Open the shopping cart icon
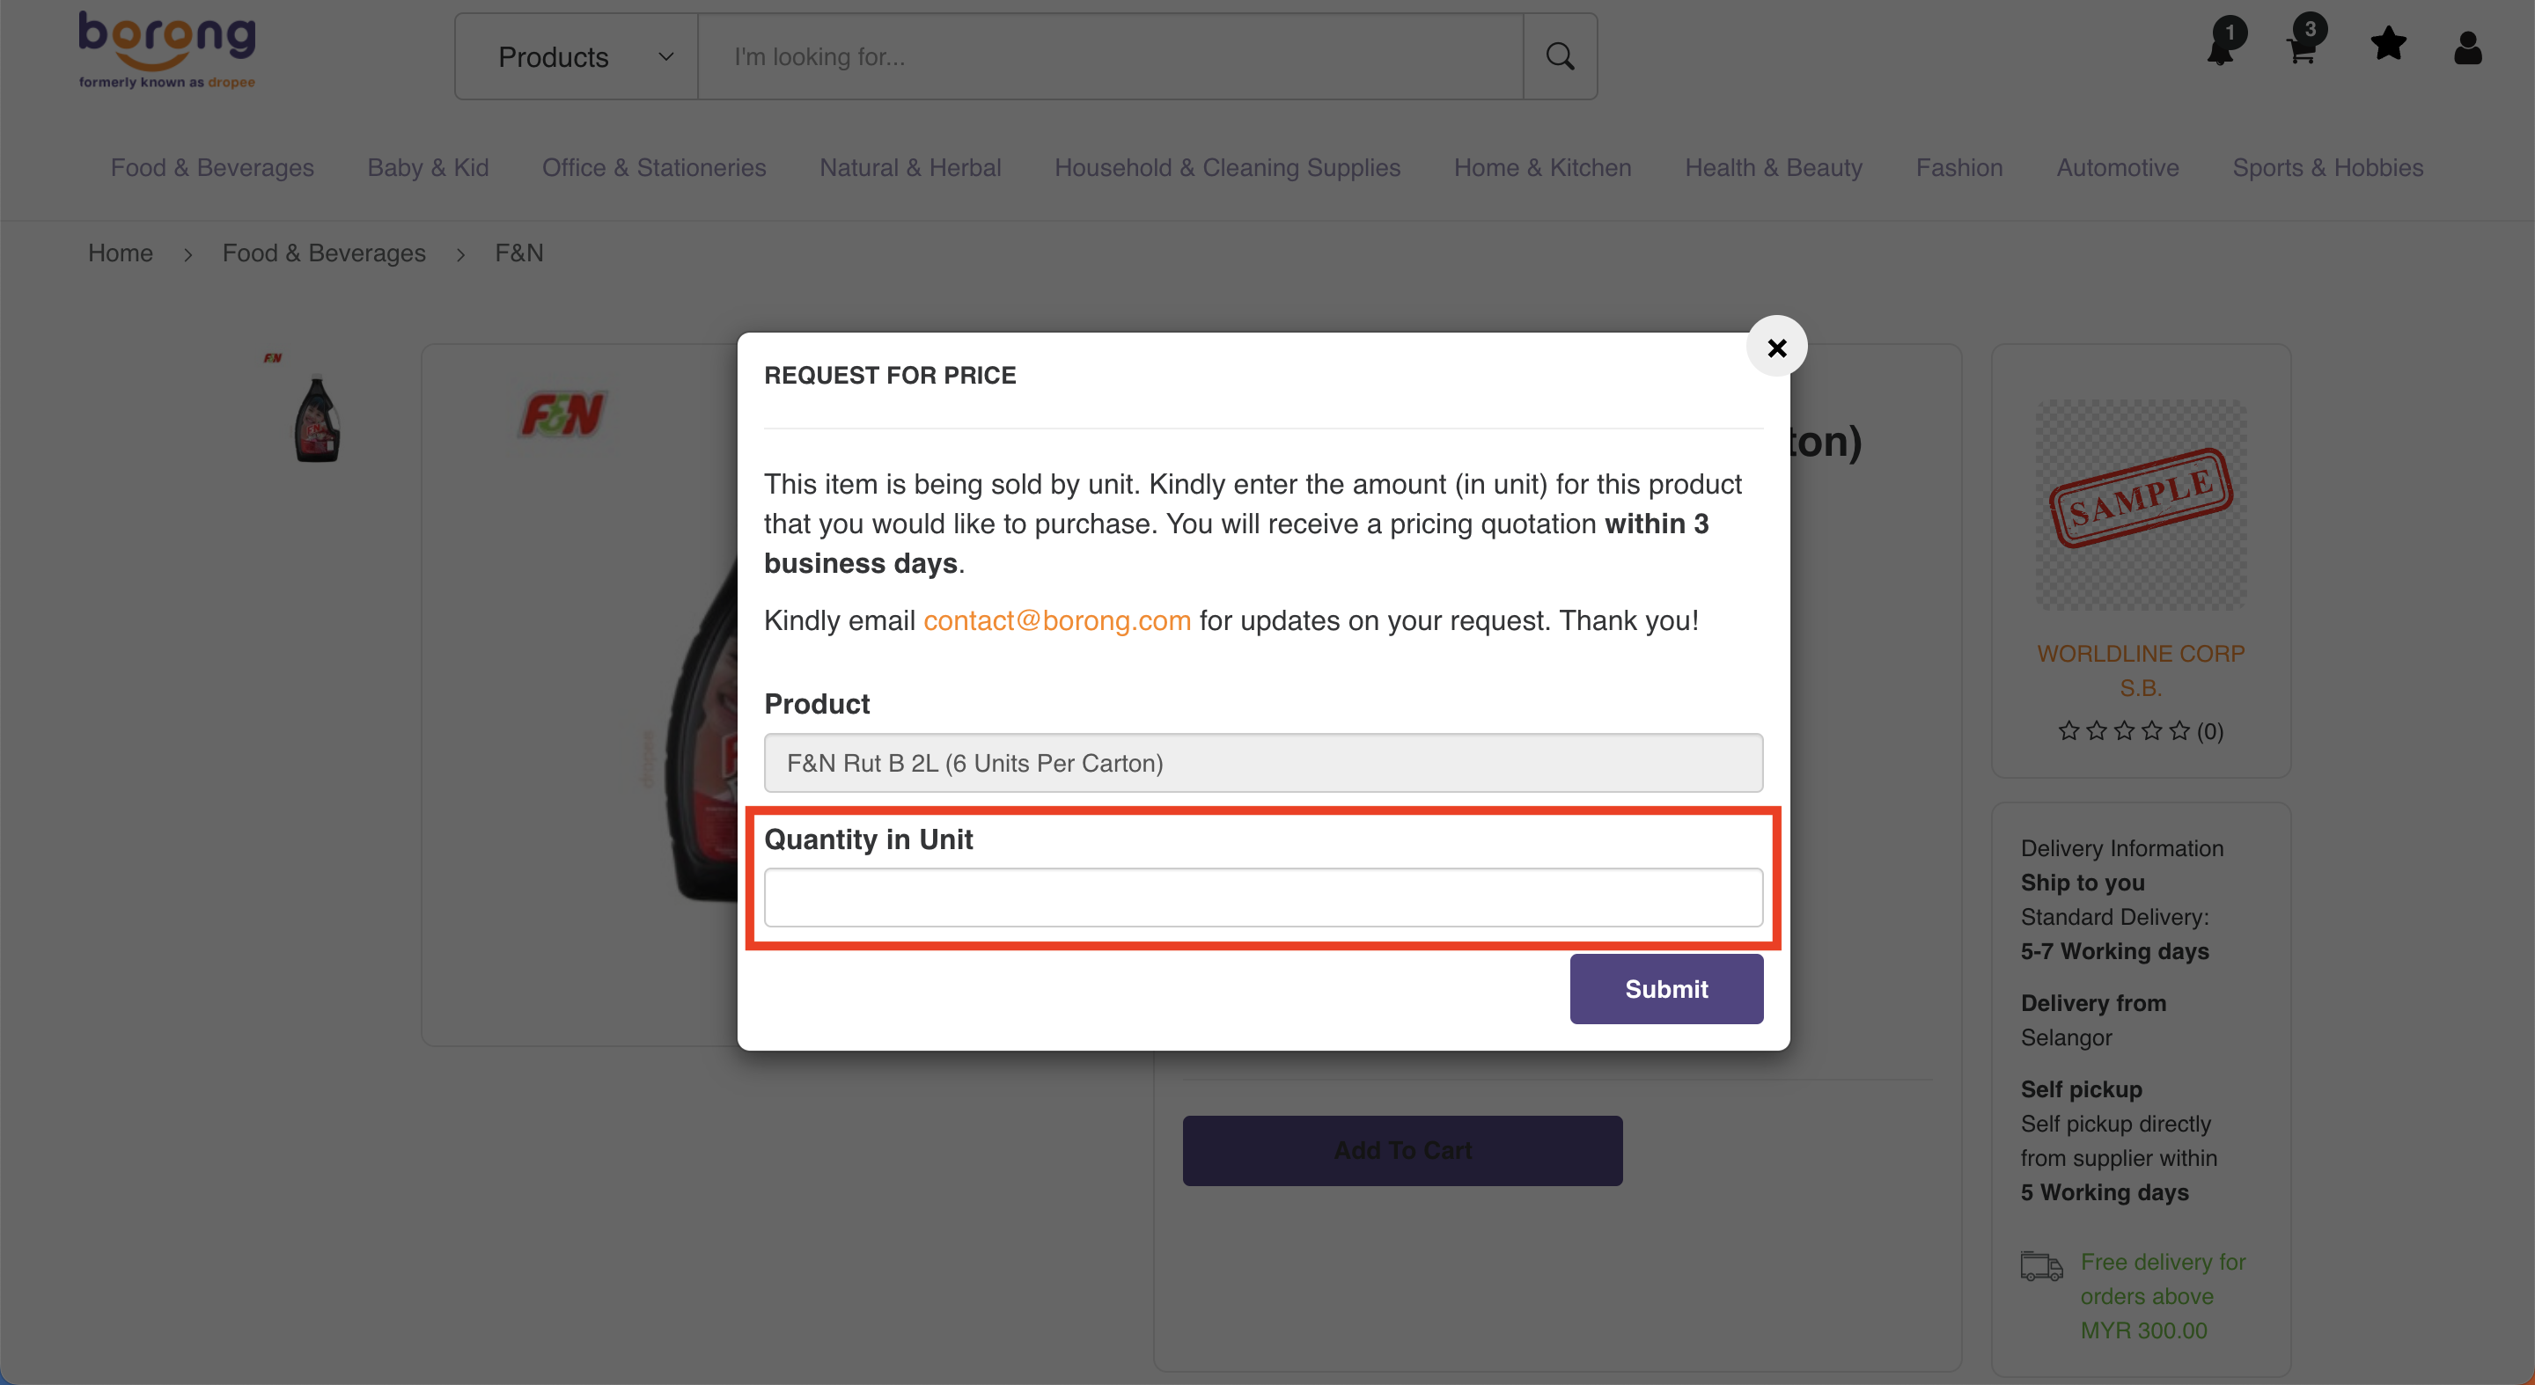Viewport: 2535px width, 1385px height. pos(2303,47)
